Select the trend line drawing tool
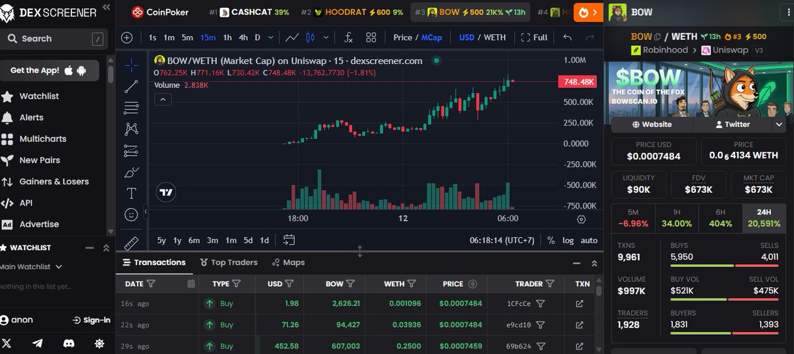This screenshot has height=354, width=794. pyautogui.click(x=131, y=86)
